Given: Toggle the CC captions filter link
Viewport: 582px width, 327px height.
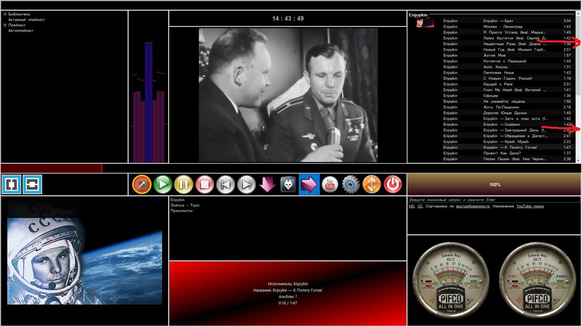Looking at the screenshot, I should pyautogui.click(x=420, y=206).
